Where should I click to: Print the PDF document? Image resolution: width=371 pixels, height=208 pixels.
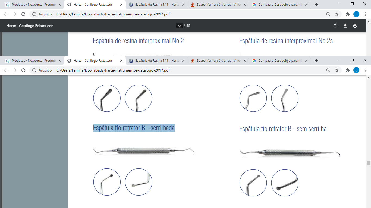(355, 26)
